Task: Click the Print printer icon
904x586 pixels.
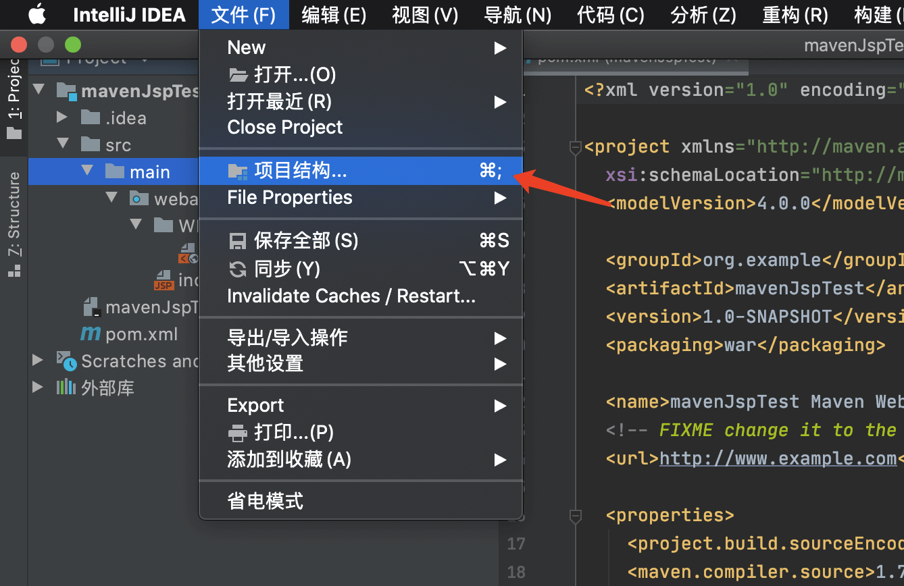Action: tap(238, 433)
